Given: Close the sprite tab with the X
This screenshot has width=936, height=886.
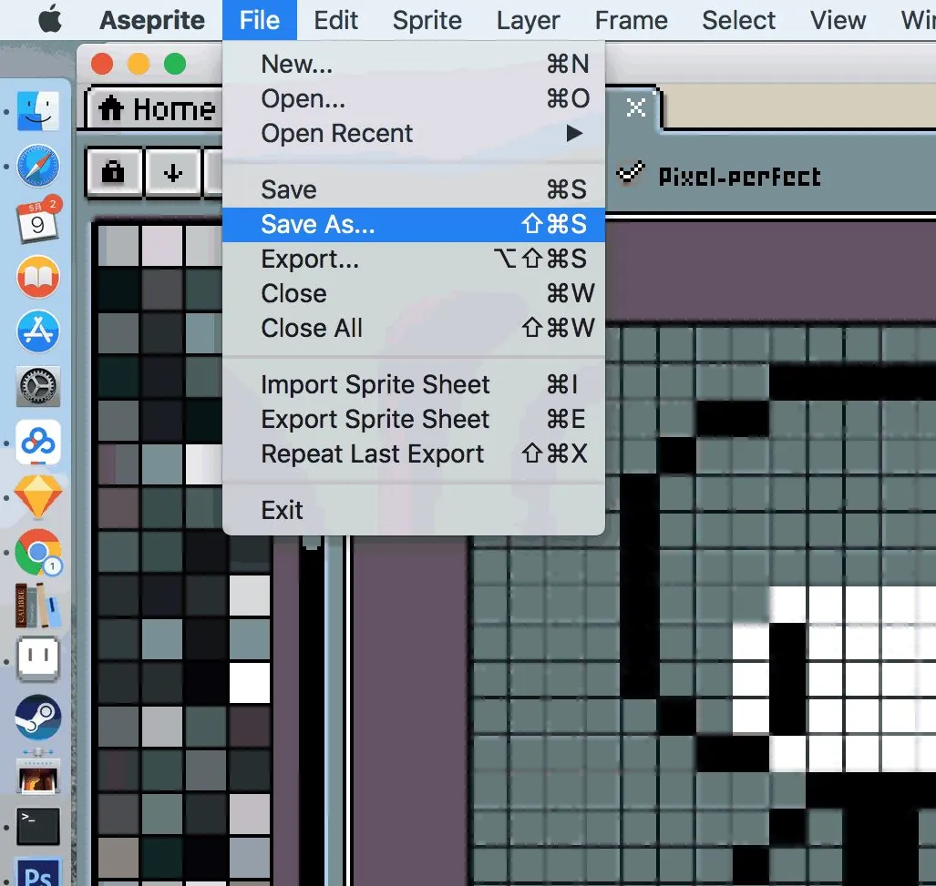Looking at the screenshot, I should [x=636, y=108].
